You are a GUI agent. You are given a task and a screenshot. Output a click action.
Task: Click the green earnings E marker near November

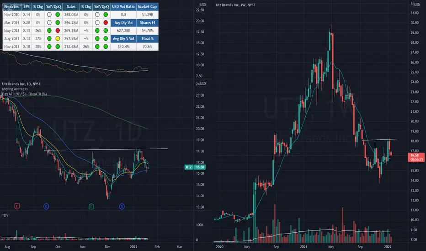coord(91,206)
